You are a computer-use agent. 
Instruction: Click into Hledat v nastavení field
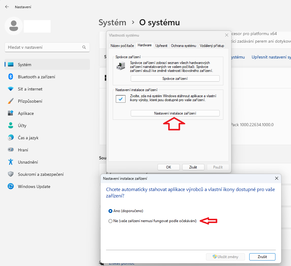tap(43, 48)
